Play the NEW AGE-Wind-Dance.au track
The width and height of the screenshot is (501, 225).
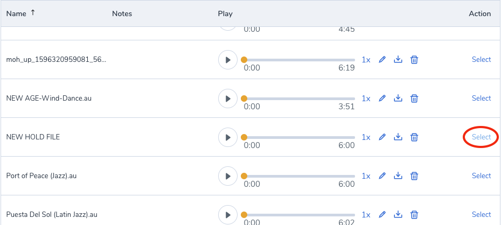click(228, 99)
